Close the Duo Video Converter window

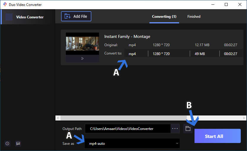pos(240,4)
